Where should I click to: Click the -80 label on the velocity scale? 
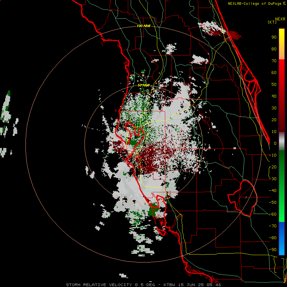click(x=273, y=238)
